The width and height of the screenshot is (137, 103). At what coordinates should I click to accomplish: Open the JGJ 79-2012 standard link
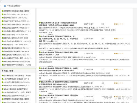[16, 48]
